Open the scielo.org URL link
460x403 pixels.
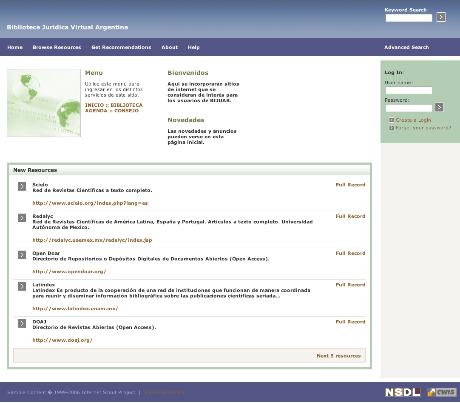click(90, 203)
